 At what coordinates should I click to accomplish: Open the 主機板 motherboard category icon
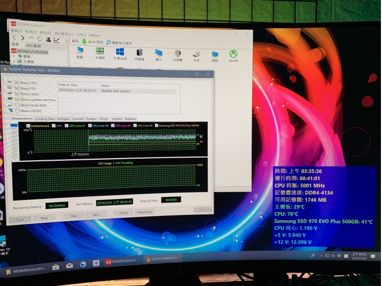point(100,54)
